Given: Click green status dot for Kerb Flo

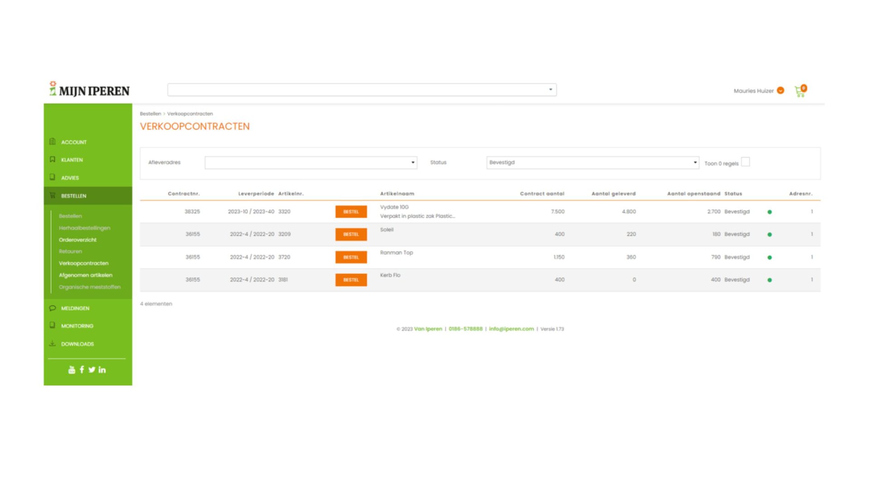Looking at the screenshot, I should click(769, 280).
